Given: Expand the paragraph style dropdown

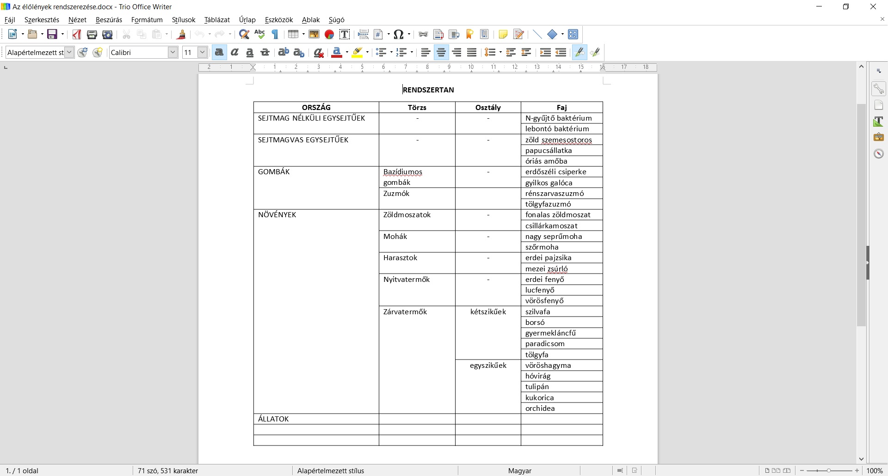Looking at the screenshot, I should tap(69, 53).
